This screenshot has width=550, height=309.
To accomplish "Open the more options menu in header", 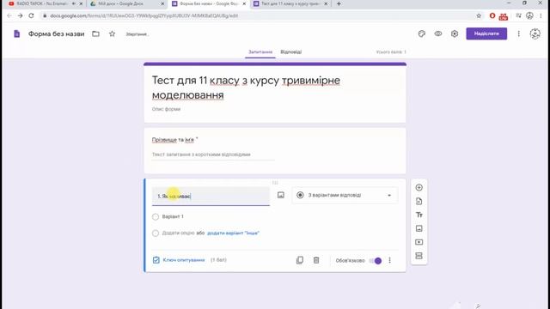I will 518,33.
